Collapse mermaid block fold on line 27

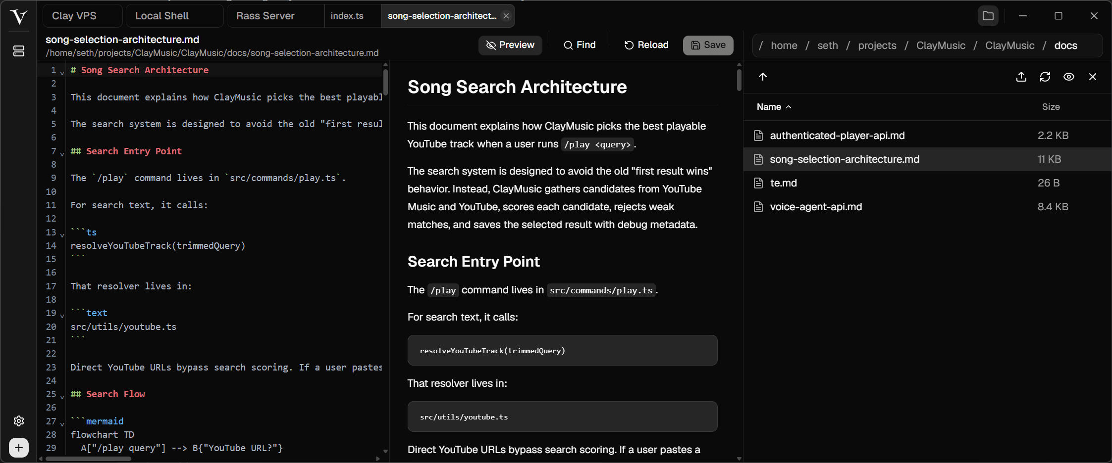click(62, 424)
